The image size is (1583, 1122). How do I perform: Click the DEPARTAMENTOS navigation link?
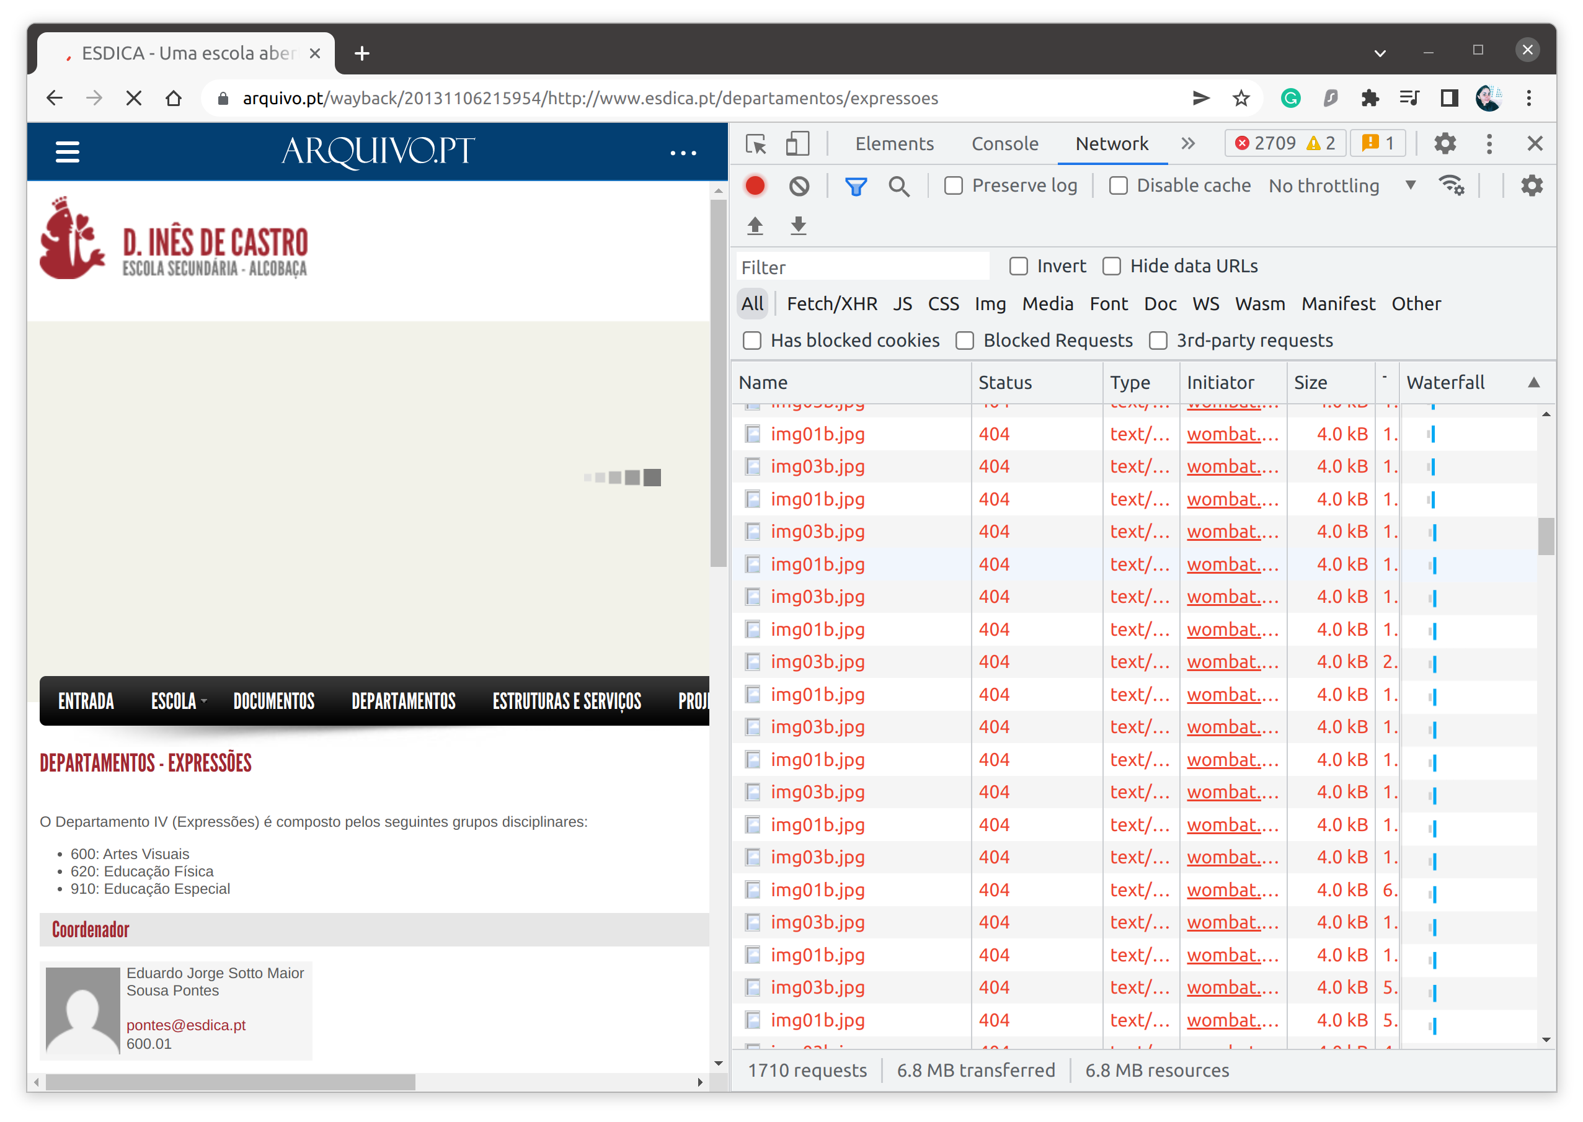[404, 701]
